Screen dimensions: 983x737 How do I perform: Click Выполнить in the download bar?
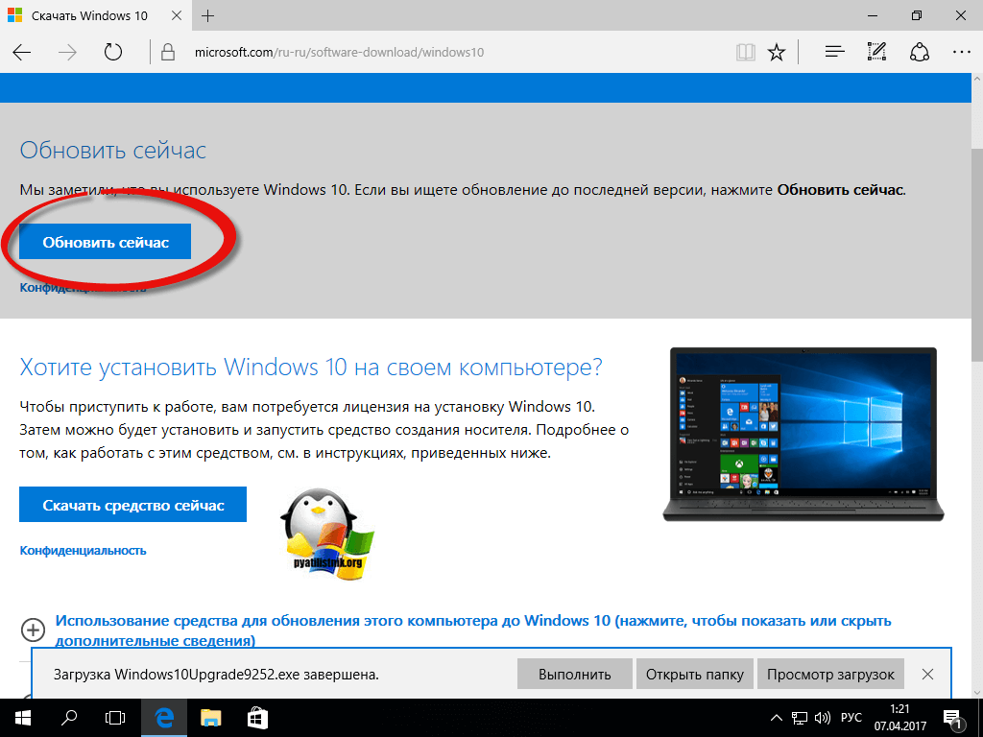[575, 675]
